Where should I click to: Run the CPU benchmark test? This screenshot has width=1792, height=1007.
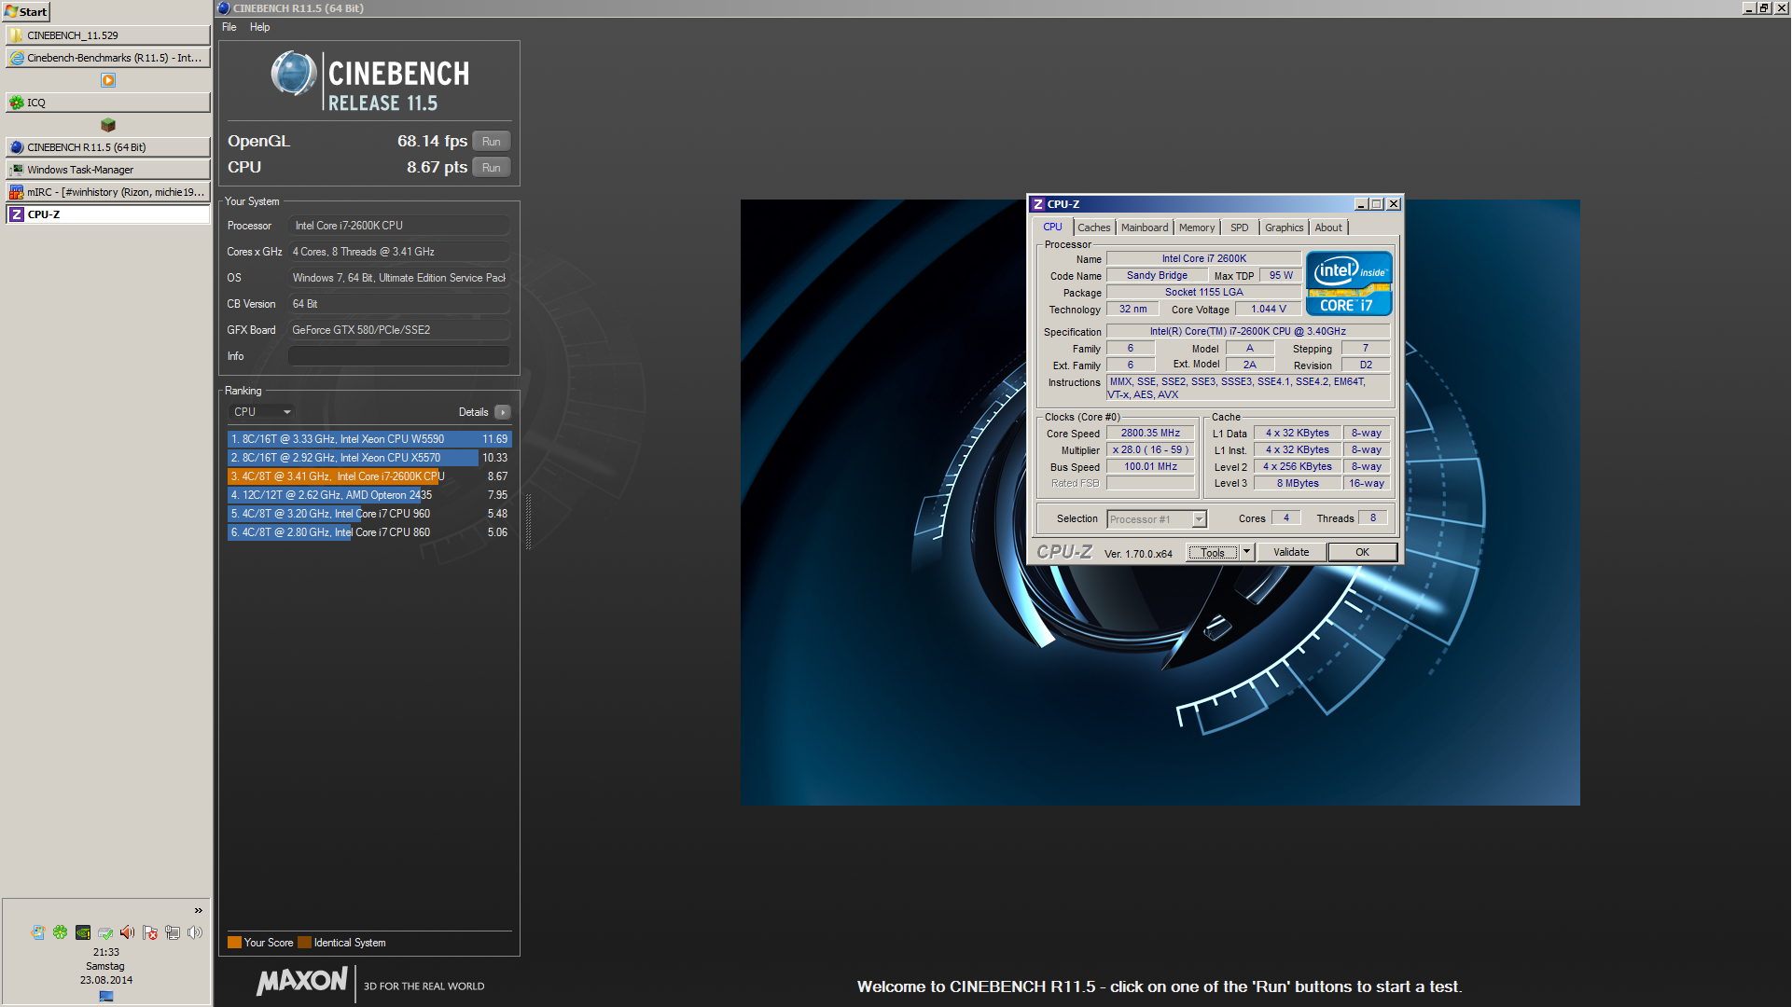click(491, 168)
